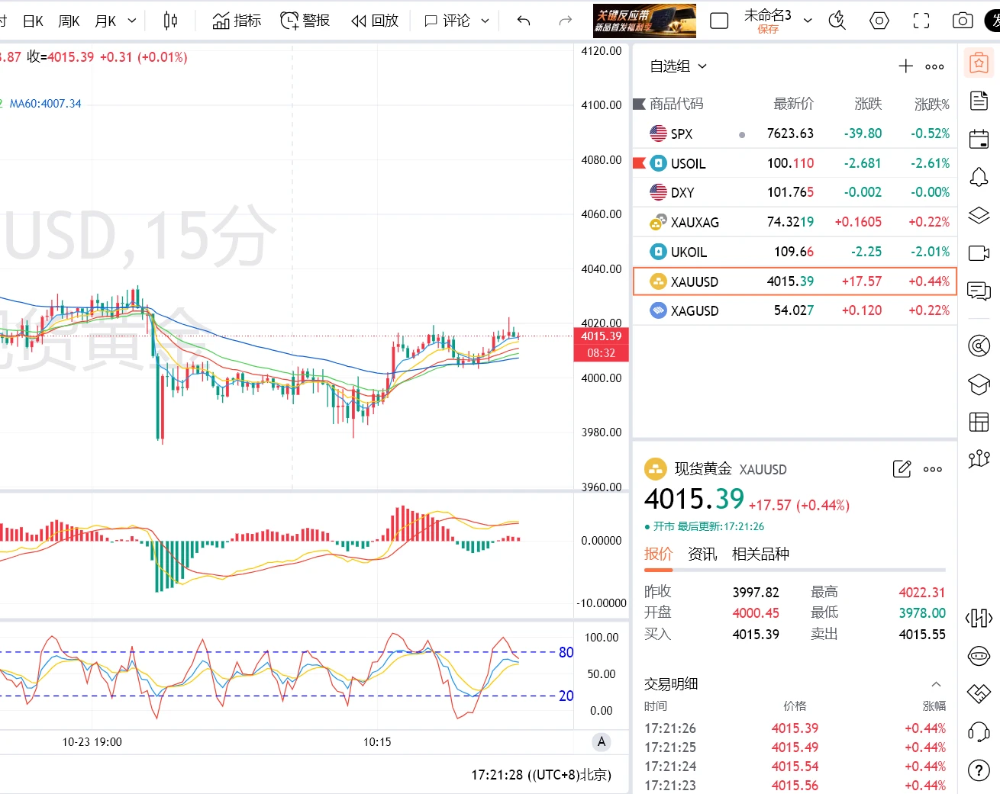Expand the 自选组 watchlist selector
This screenshot has height=794, width=1000.
click(x=678, y=66)
